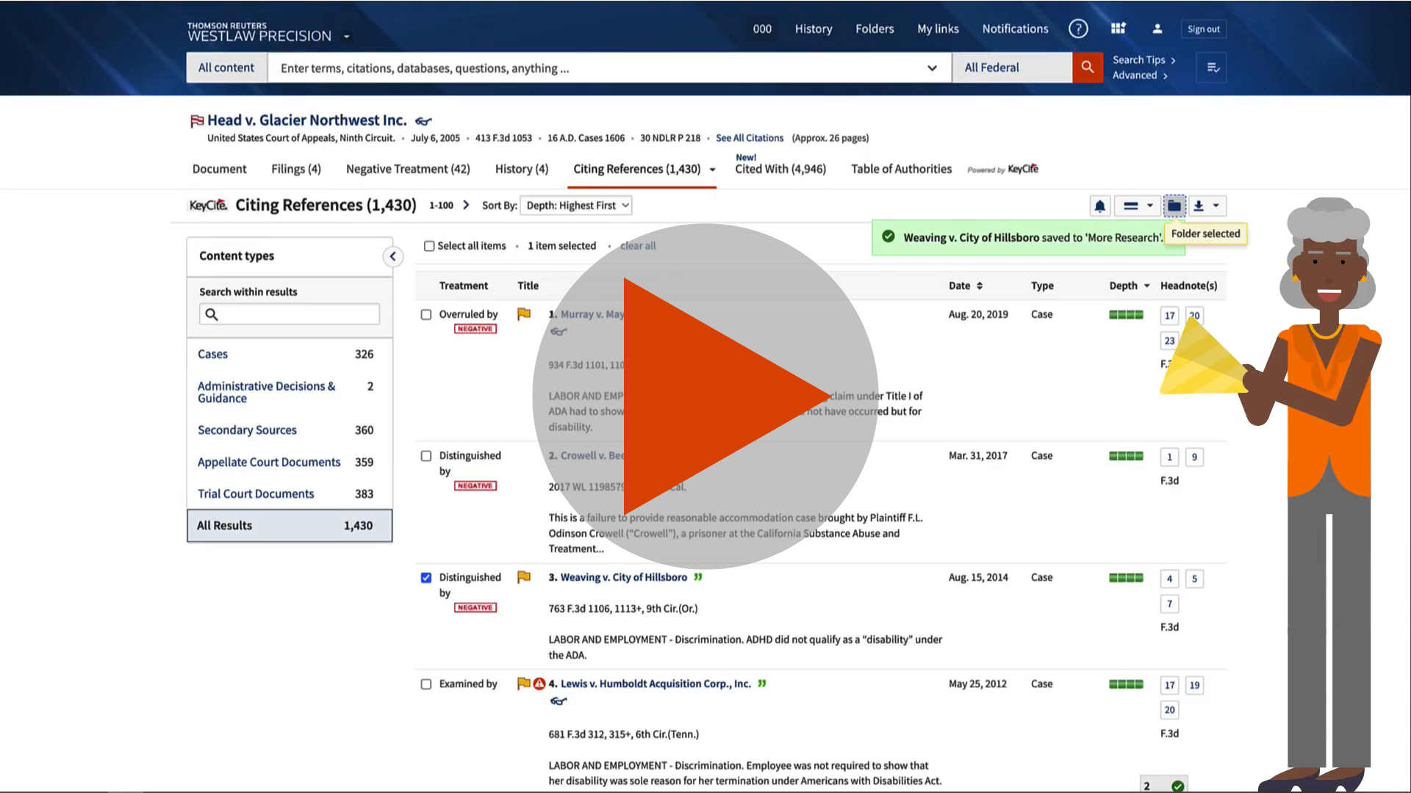This screenshot has height=793, width=1411.
Task: Open the apps grid icon
Action: [x=1118, y=29]
